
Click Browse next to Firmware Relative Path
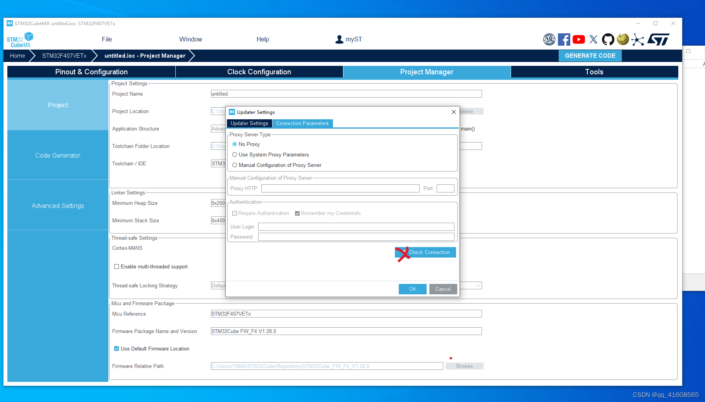coord(465,366)
